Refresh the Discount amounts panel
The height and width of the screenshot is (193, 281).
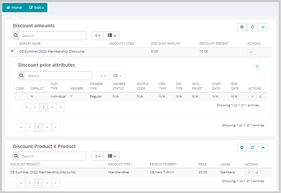pos(252,27)
